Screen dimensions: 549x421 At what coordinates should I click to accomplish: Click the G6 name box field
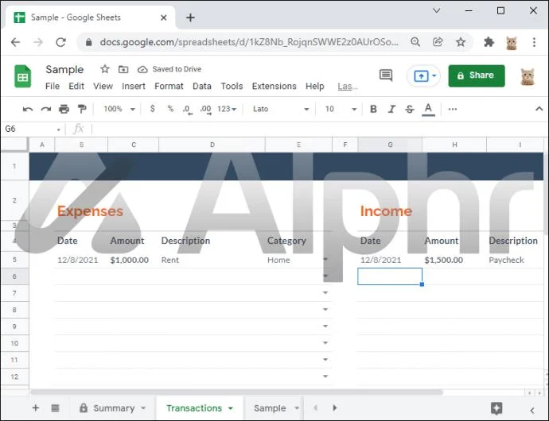pyautogui.click(x=32, y=129)
